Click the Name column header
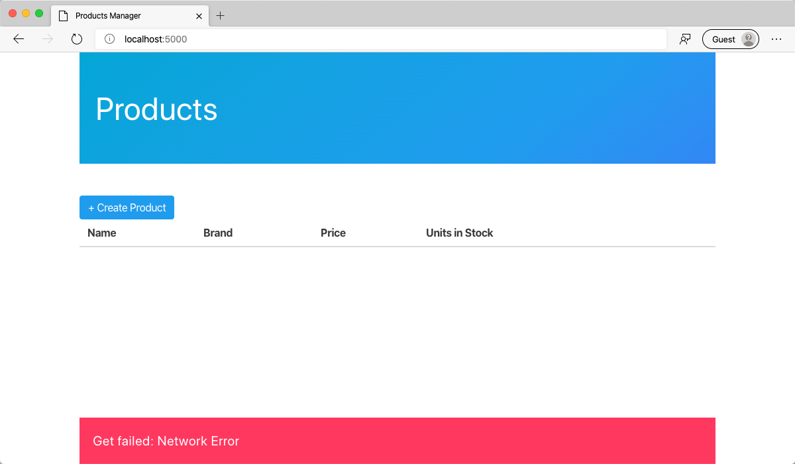 [102, 233]
